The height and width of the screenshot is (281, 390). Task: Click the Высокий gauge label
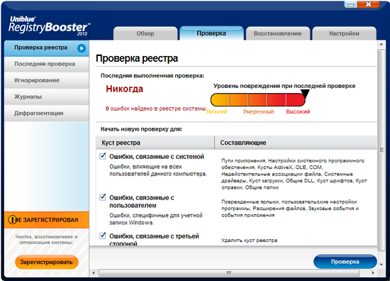point(298,111)
